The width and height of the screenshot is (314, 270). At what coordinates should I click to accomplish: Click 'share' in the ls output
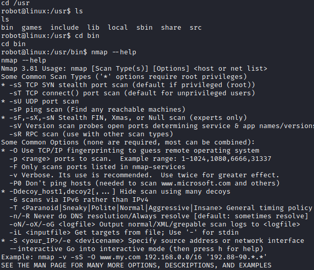[x=171, y=27]
